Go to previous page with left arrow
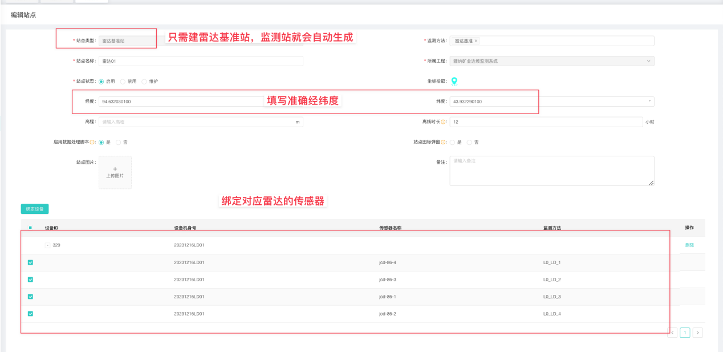 pyautogui.click(x=672, y=333)
